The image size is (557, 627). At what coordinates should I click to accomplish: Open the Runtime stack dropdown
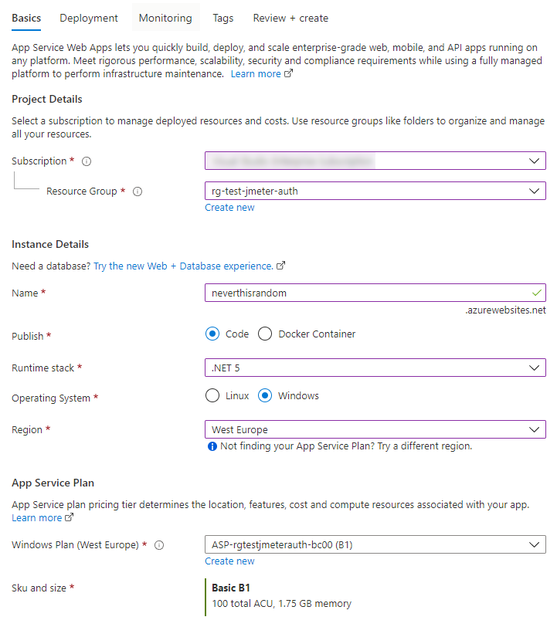[x=535, y=368]
